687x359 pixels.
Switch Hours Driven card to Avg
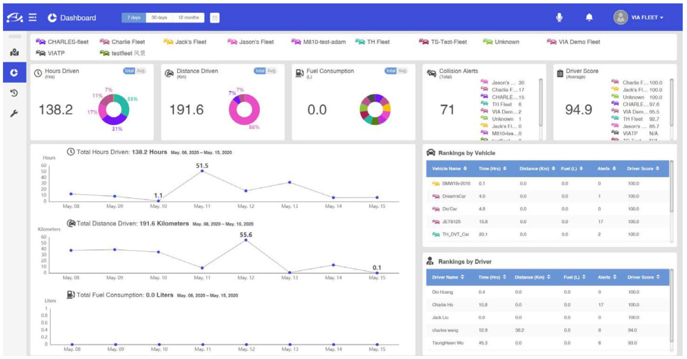tap(141, 71)
